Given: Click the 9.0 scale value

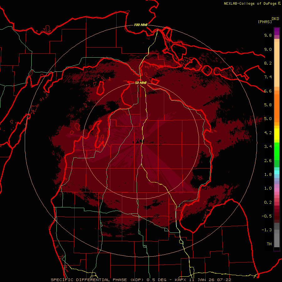Looking at the screenshot, I should pos(268,49).
